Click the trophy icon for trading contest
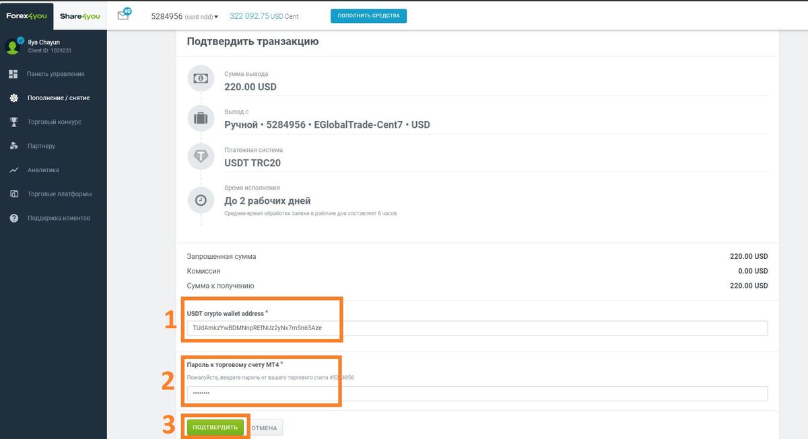Viewport: 808px width, 439px height. pyautogui.click(x=13, y=122)
